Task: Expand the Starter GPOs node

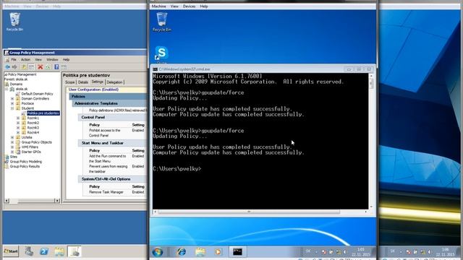Action: tap(12, 152)
